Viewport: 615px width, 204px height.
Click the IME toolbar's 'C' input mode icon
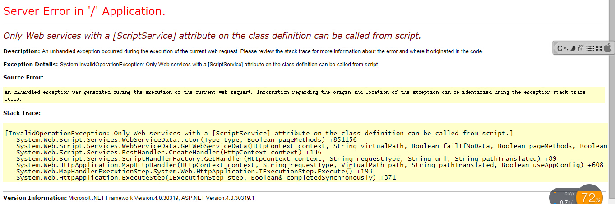click(x=560, y=48)
